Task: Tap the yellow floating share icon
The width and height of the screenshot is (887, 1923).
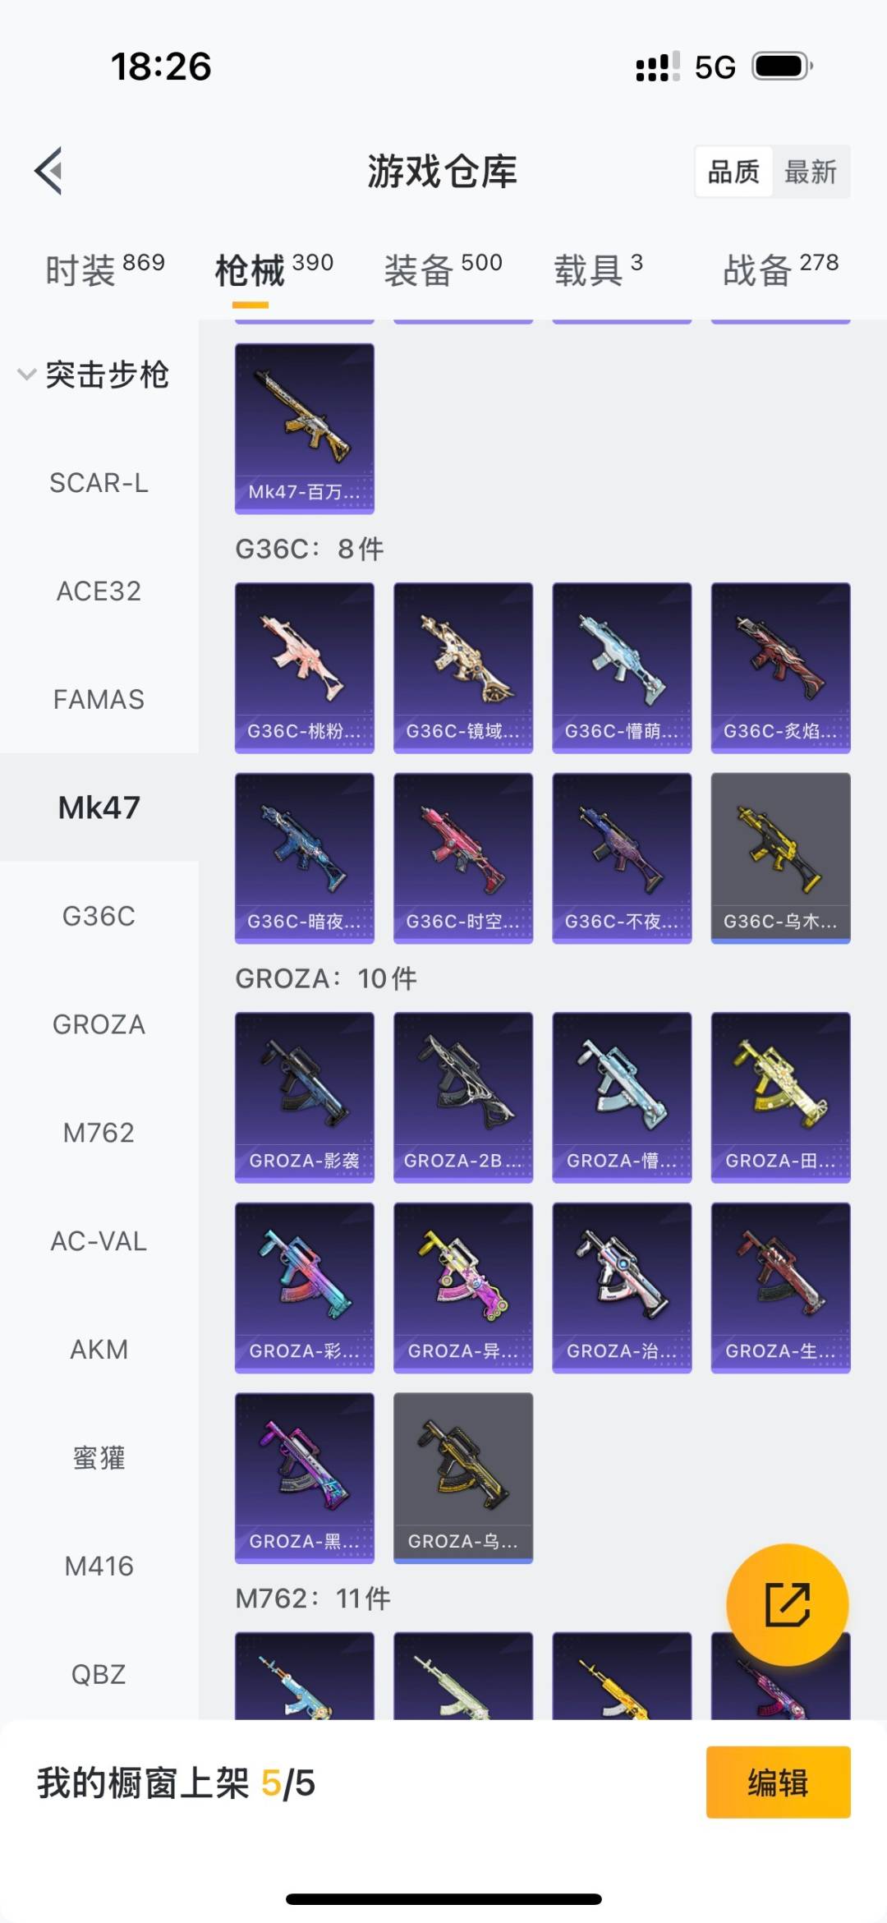Action: [788, 1605]
